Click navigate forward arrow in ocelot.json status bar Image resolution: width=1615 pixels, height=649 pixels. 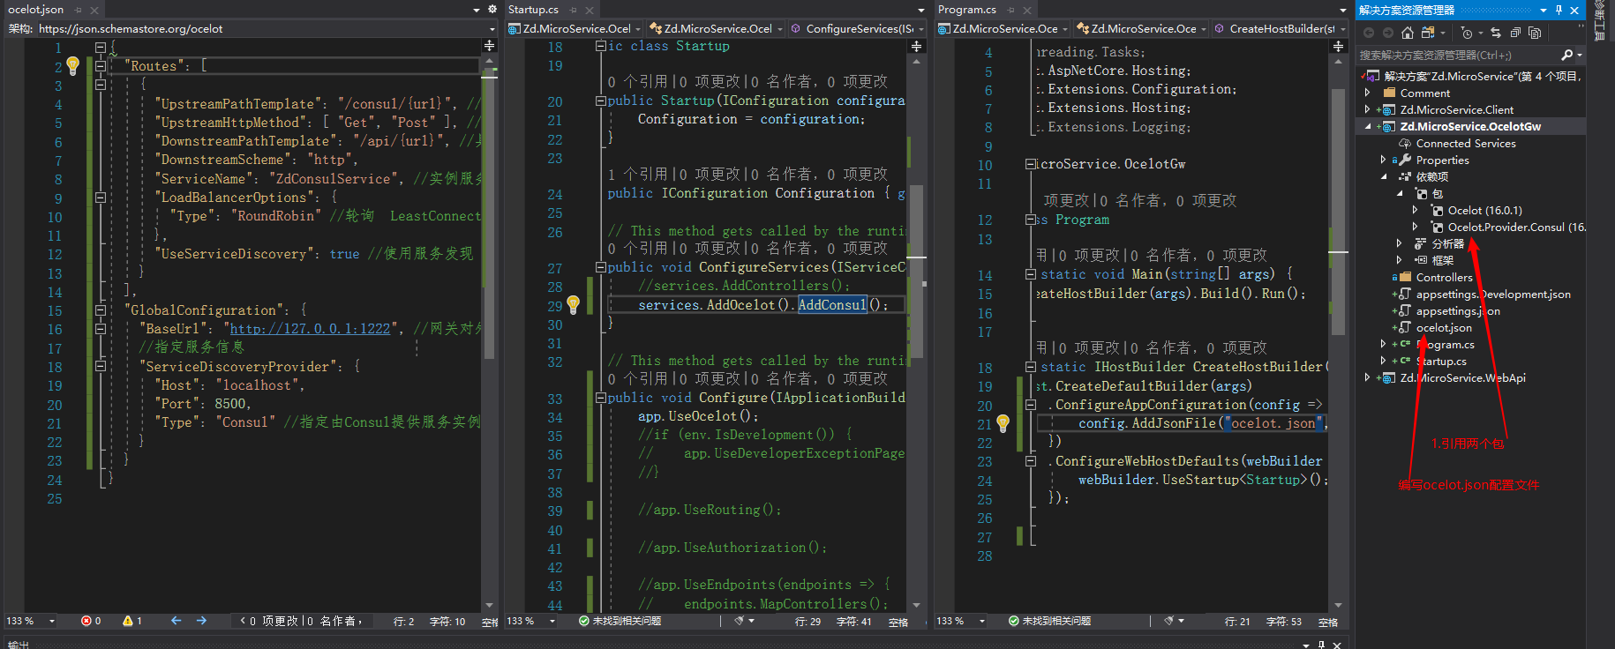click(x=201, y=621)
